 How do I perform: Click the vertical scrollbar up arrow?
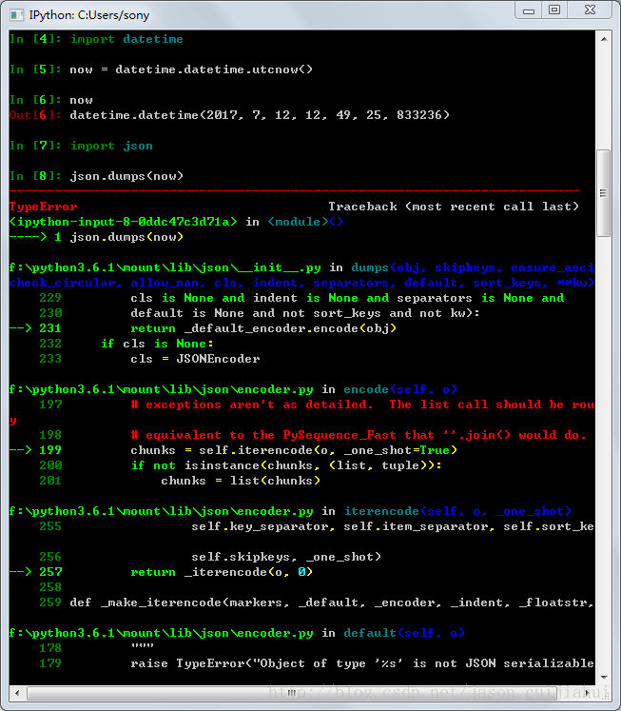[604, 39]
